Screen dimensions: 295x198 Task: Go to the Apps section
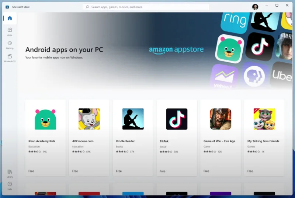10,31
